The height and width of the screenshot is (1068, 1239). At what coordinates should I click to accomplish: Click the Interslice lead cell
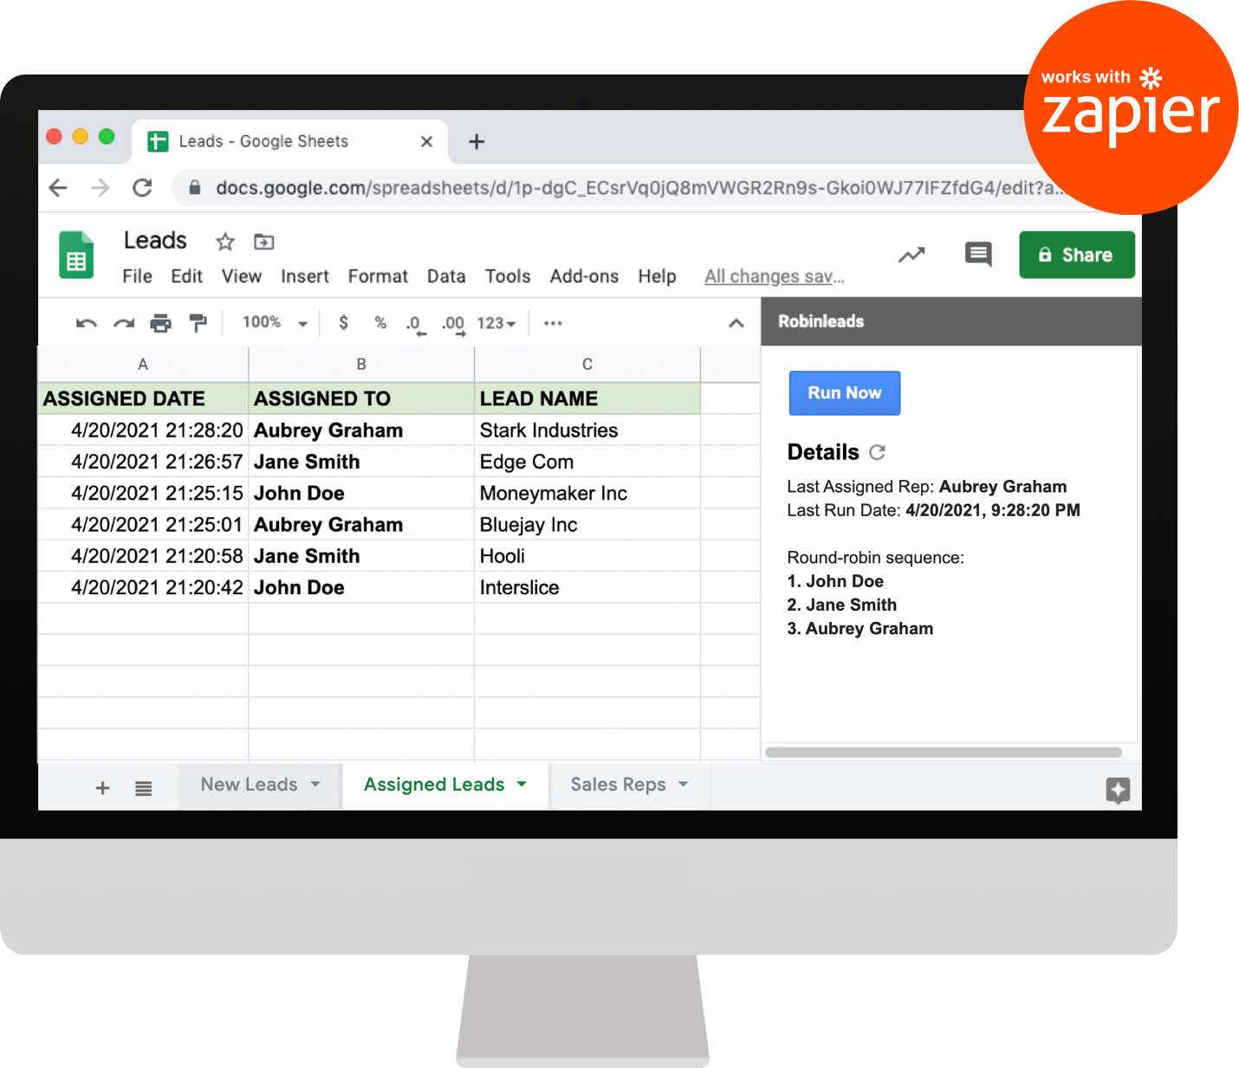587,587
